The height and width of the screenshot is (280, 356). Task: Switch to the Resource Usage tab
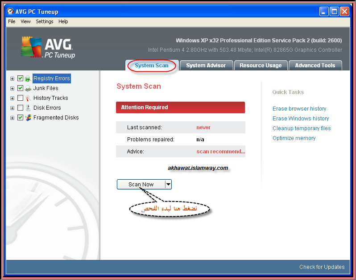[x=261, y=66]
